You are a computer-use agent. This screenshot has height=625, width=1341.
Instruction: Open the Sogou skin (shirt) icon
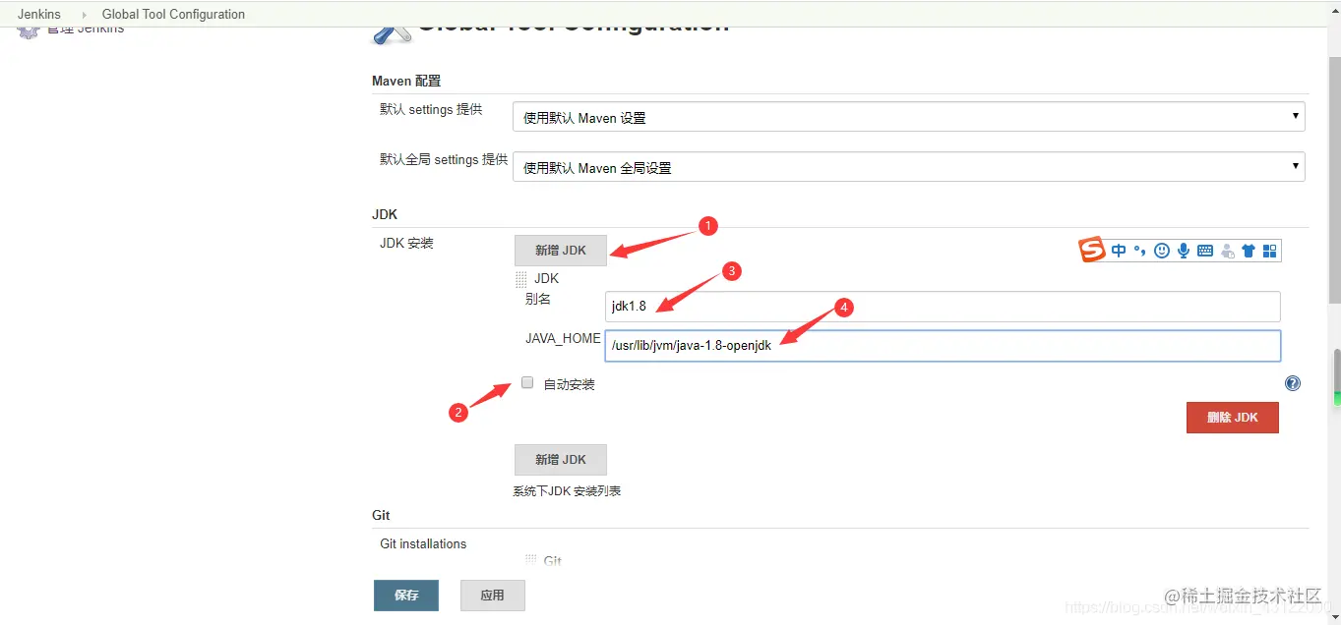1248,251
